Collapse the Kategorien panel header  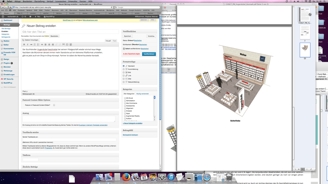(x=139, y=89)
